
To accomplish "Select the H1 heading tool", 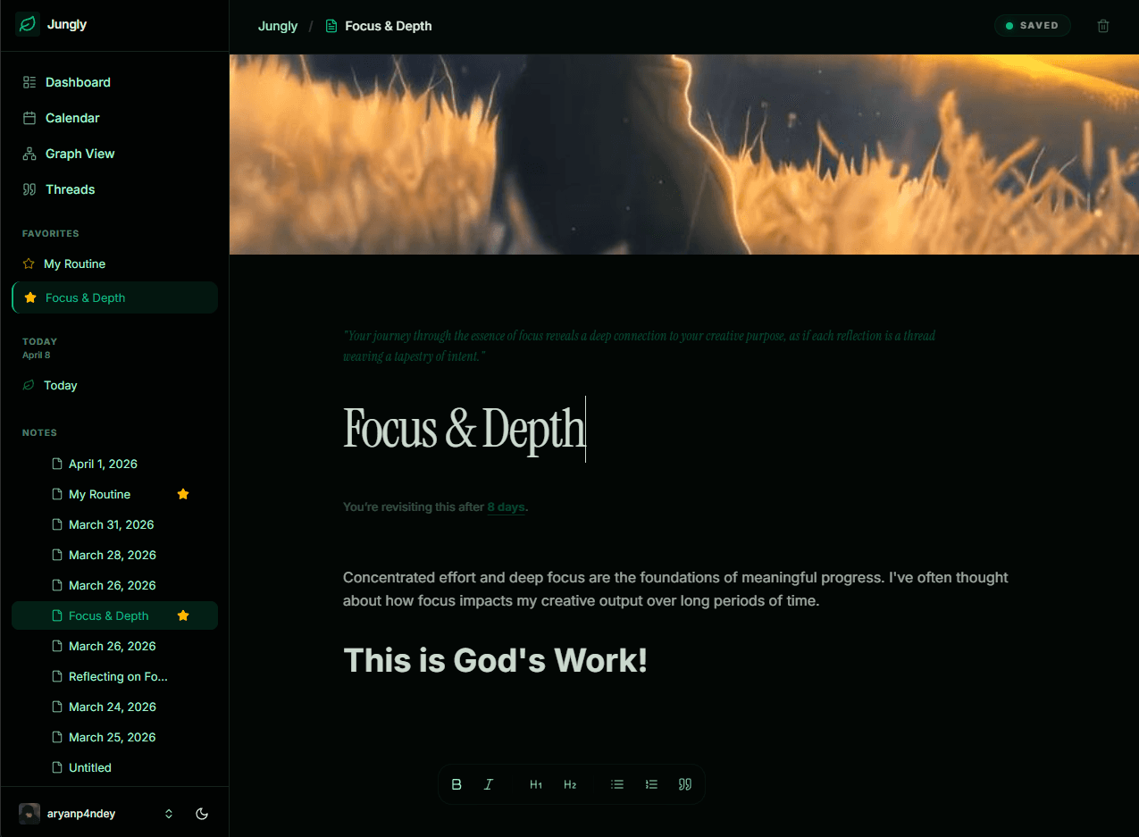I will tap(536, 784).
